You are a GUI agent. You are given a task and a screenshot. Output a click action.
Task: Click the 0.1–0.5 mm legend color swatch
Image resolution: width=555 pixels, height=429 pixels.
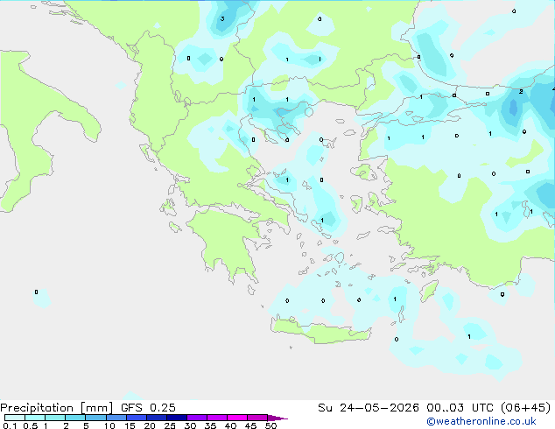coord(15,418)
